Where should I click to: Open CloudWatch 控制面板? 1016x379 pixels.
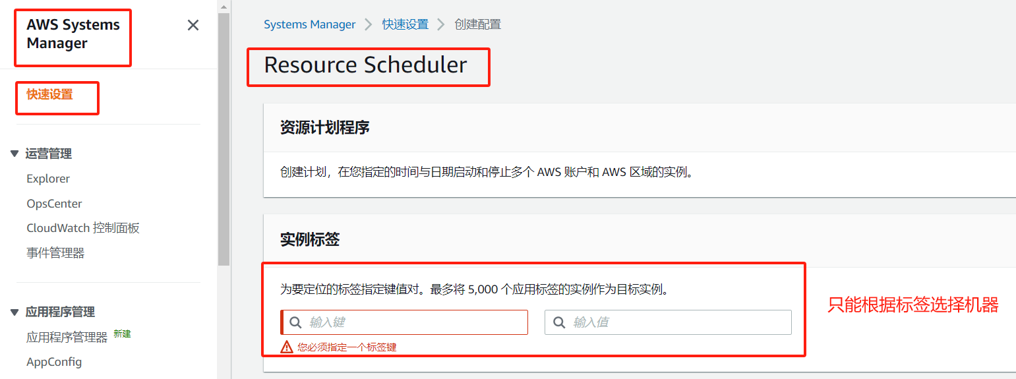83,228
